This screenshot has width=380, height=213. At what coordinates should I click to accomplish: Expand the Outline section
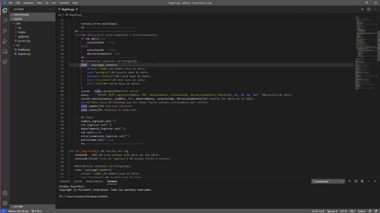point(33,206)
